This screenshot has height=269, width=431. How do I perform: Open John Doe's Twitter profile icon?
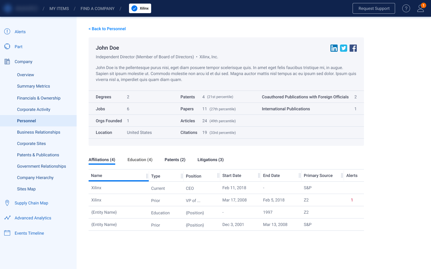pyautogui.click(x=344, y=48)
